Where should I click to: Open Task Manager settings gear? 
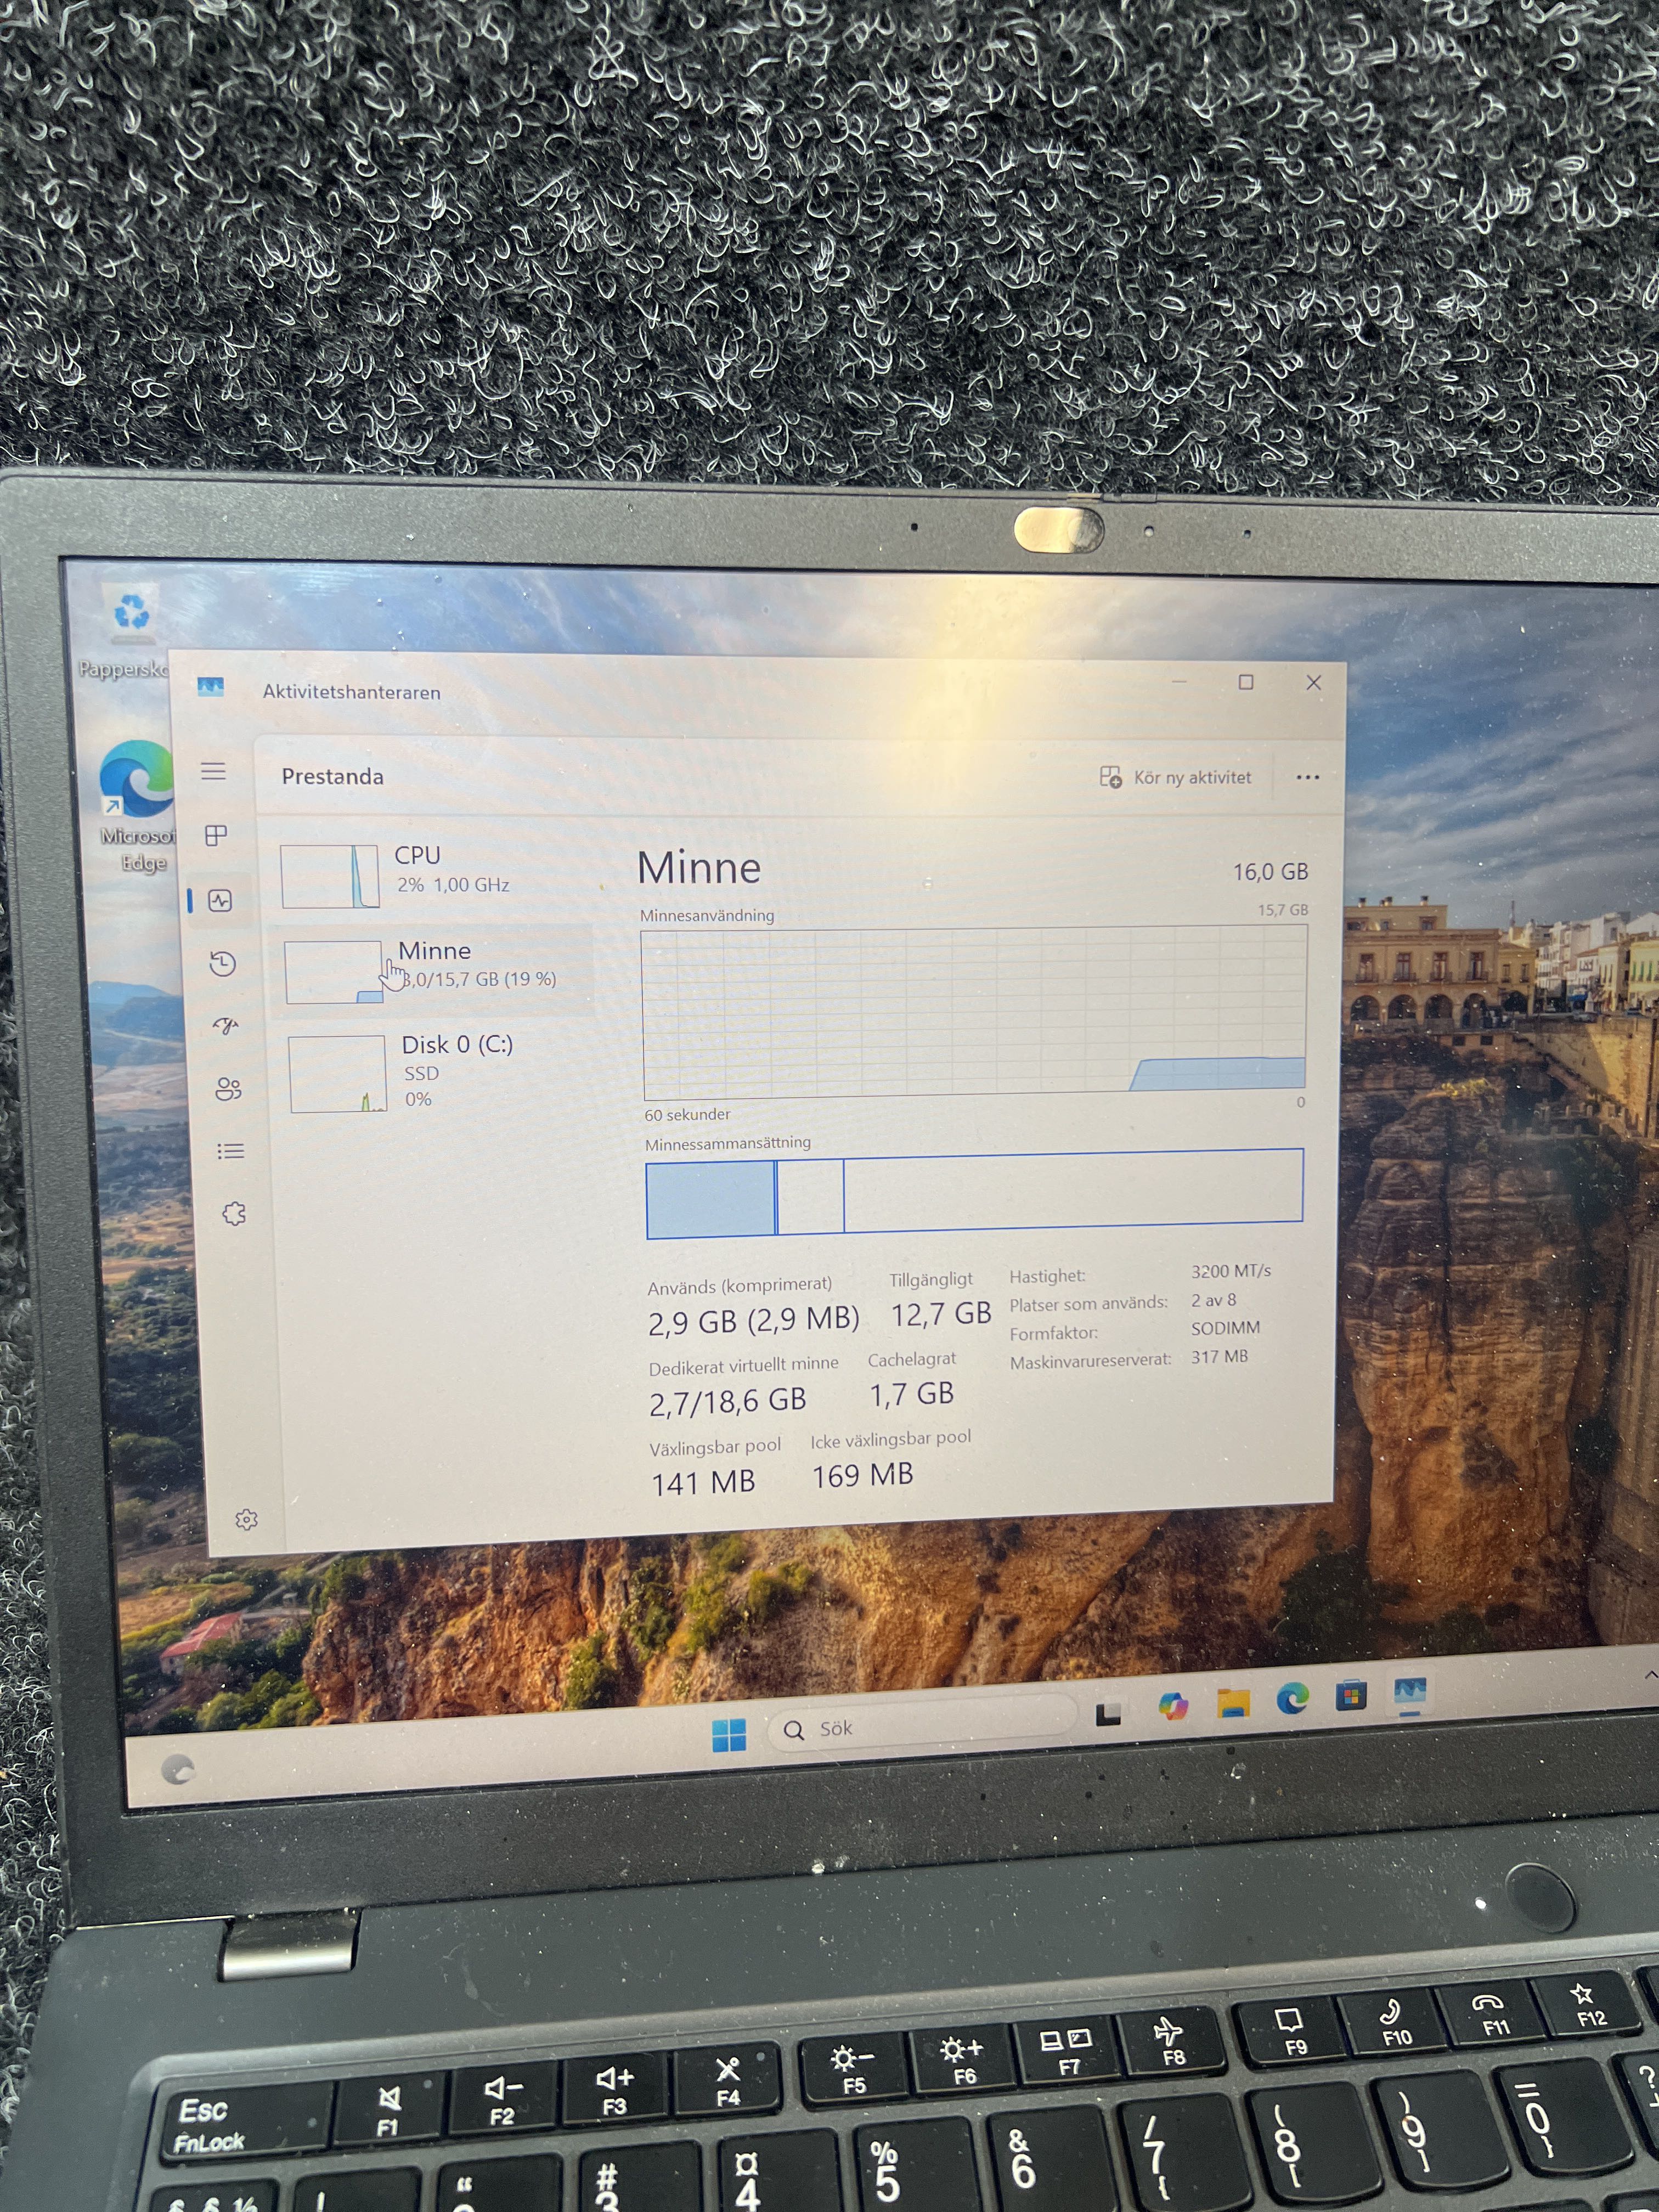(x=246, y=1520)
